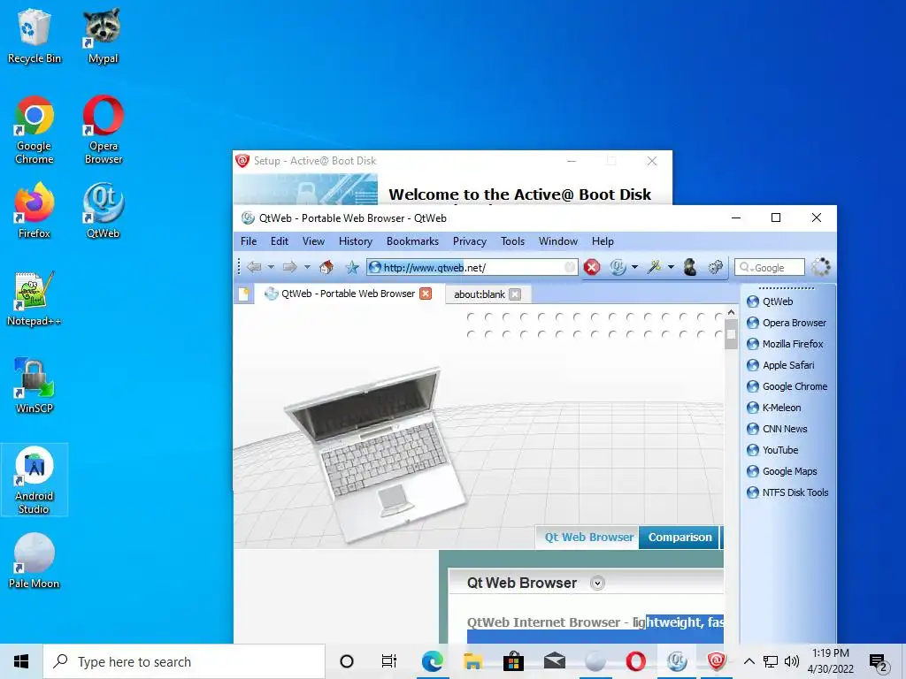Screen dimensions: 906x679
Task: Select the Notepad++ desktop shortcut
Action: 35,299
